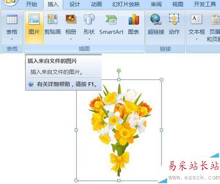Open the Design (设计) tab
This screenshot has height=184, width=220.
pyautogui.click(x=75, y=4)
